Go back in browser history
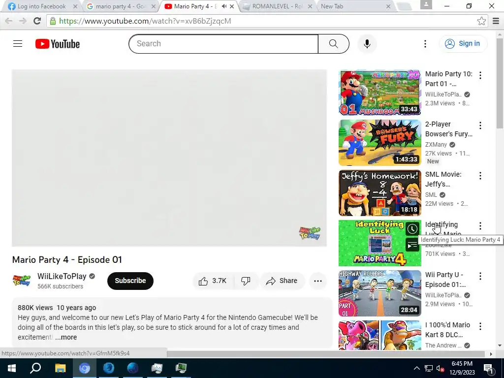Screen dimensions: 504x378 (9, 21)
